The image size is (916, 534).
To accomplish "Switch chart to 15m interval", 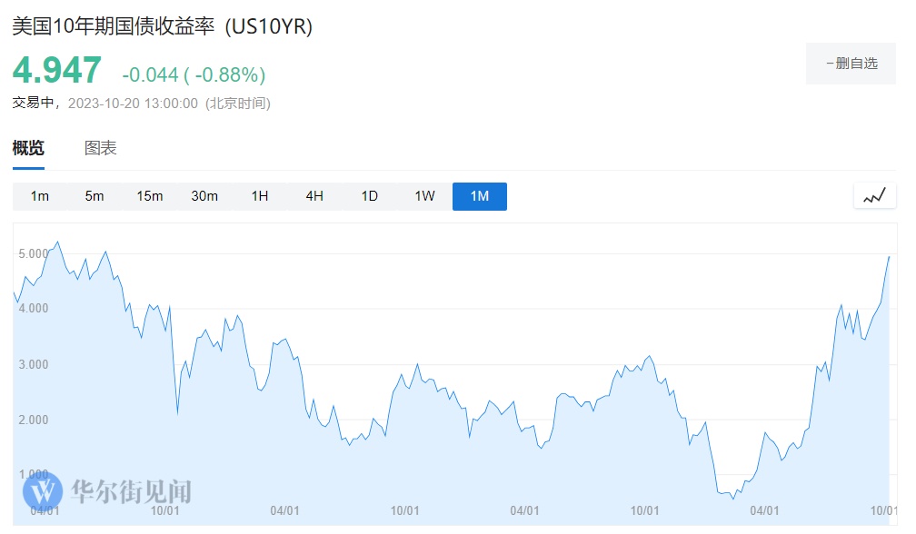I will click(x=150, y=196).
